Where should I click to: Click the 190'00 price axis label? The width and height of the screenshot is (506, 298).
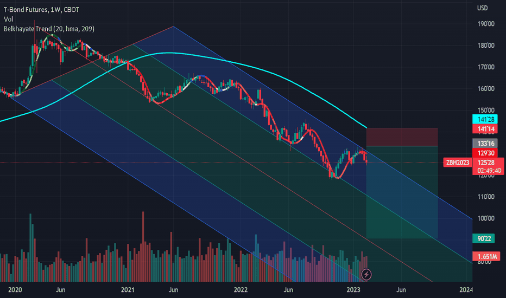tap(486, 24)
